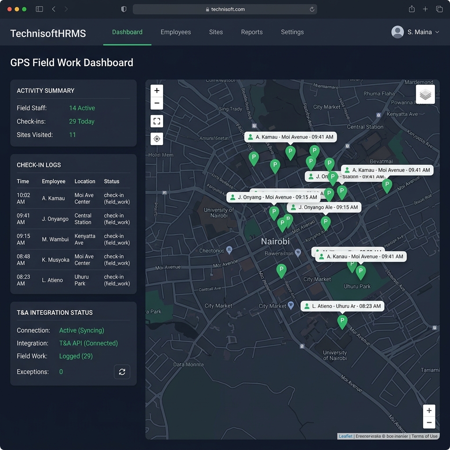Image resolution: width=450 pixels, height=450 pixels.
Task: Open a new browser tab
Action: coord(425,9)
